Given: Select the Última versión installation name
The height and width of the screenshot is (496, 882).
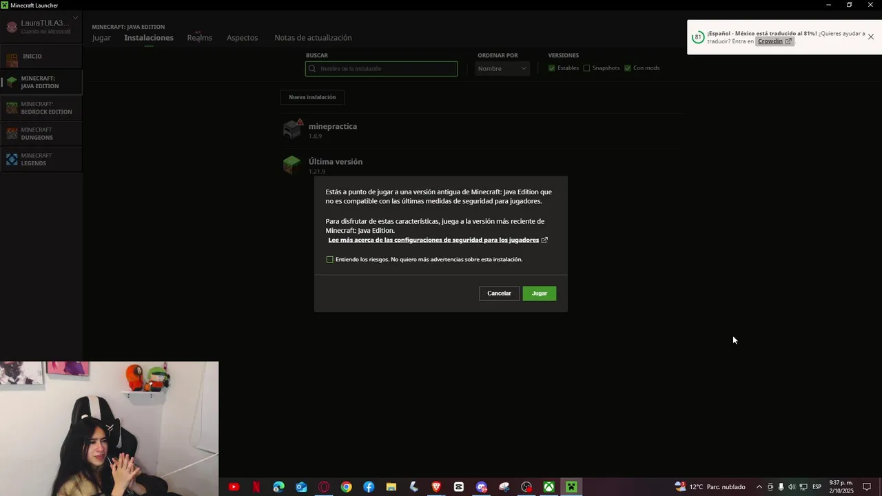Looking at the screenshot, I should (336, 162).
